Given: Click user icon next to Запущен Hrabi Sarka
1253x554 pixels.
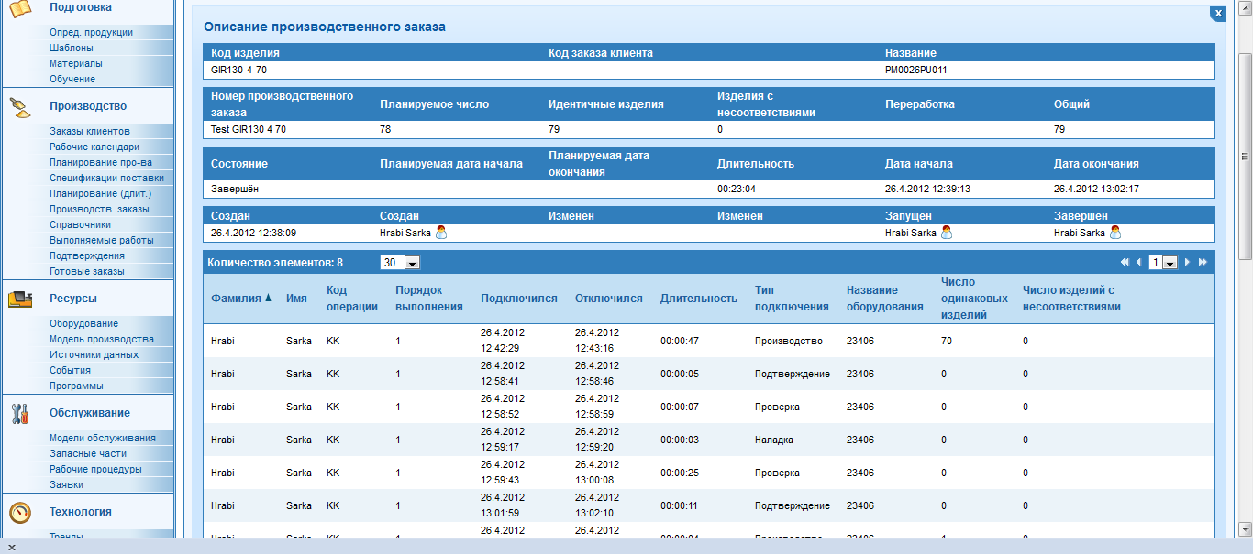Looking at the screenshot, I should click(x=947, y=233).
